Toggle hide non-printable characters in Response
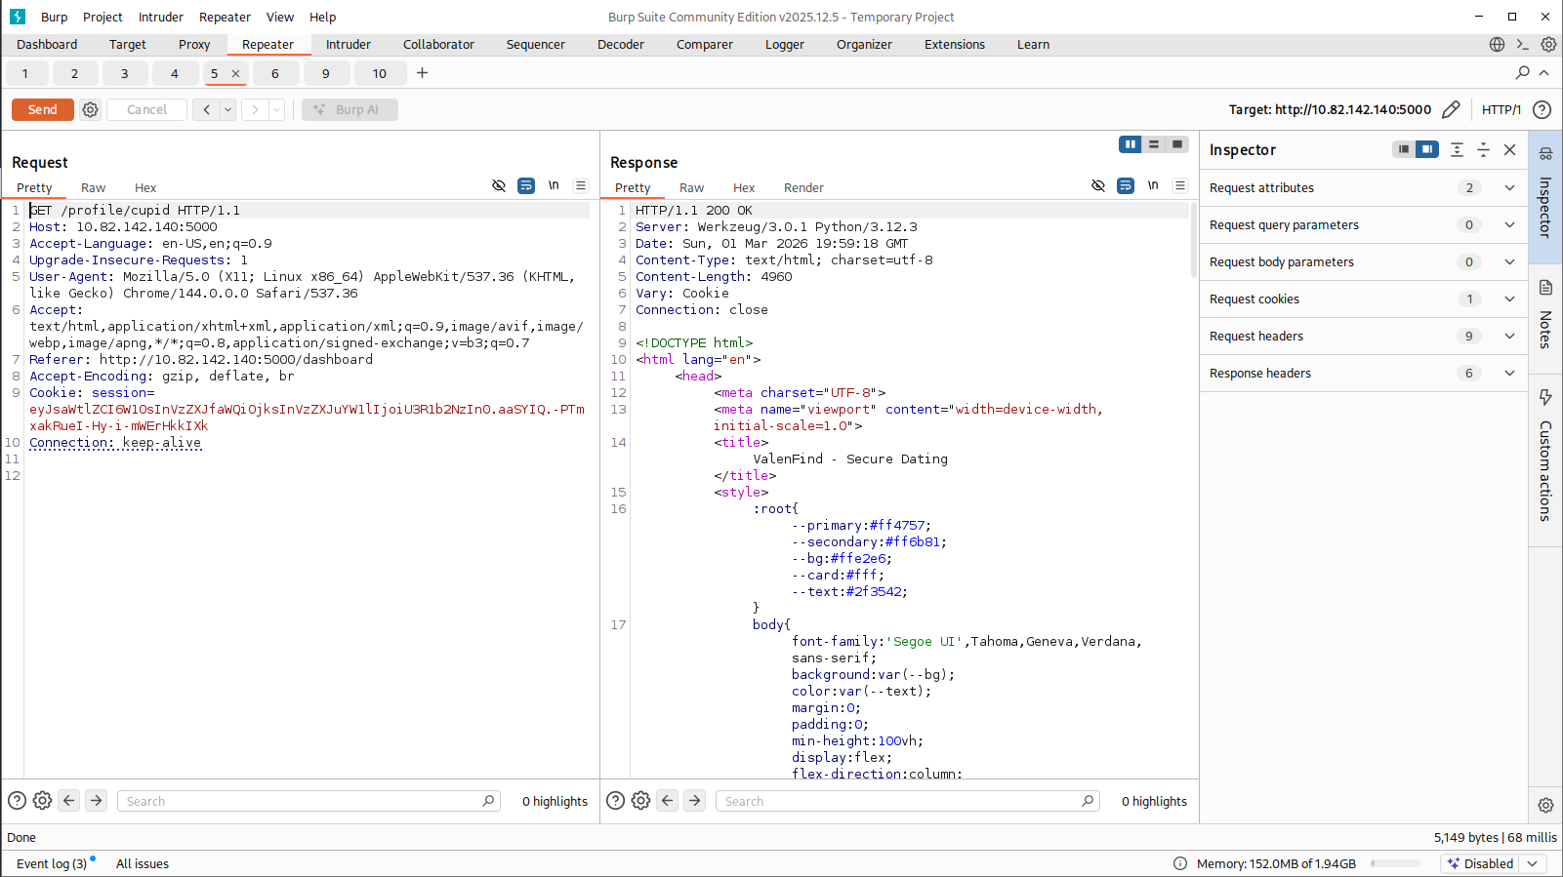The height and width of the screenshot is (877, 1563). (x=1098, y=185)
